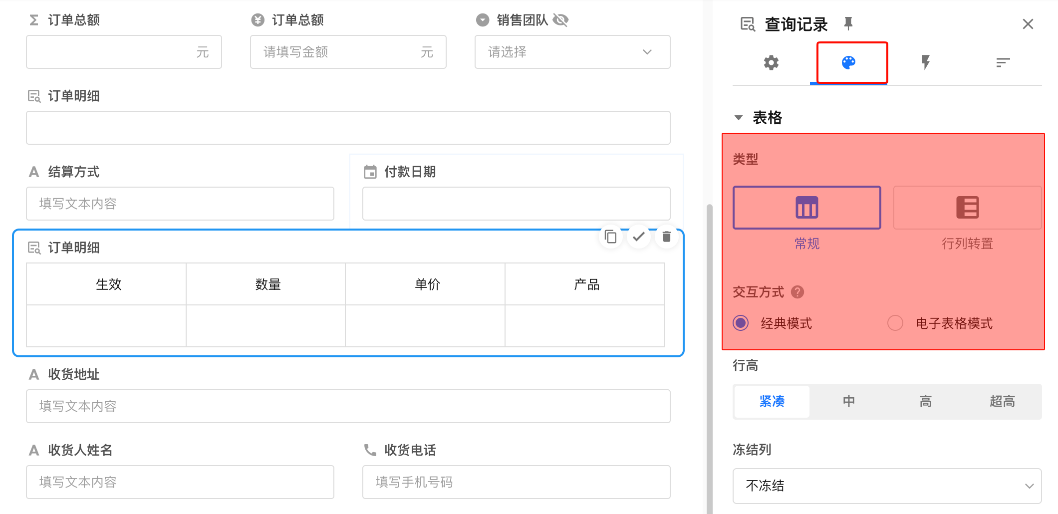This screenshot has height=514, width=1058.
Task: Collapse the 表格 section
Action: tap(739, 118)
